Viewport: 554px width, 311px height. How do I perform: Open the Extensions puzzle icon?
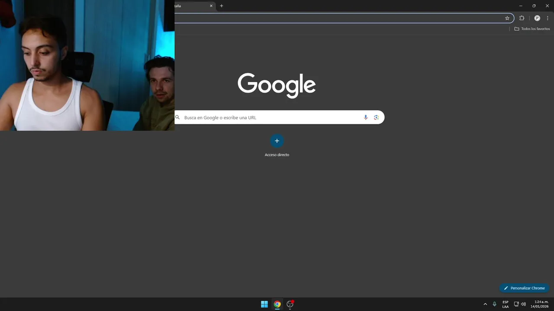pyautogui.click(x=522, y=18)
